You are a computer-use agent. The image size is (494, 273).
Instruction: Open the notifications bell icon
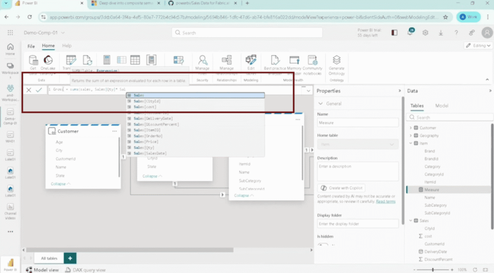pyautogui.click(x=410, y=32)
